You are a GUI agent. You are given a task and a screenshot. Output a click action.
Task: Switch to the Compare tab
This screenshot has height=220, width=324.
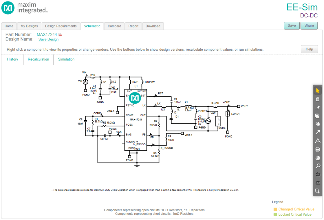[x=114, y=26]
